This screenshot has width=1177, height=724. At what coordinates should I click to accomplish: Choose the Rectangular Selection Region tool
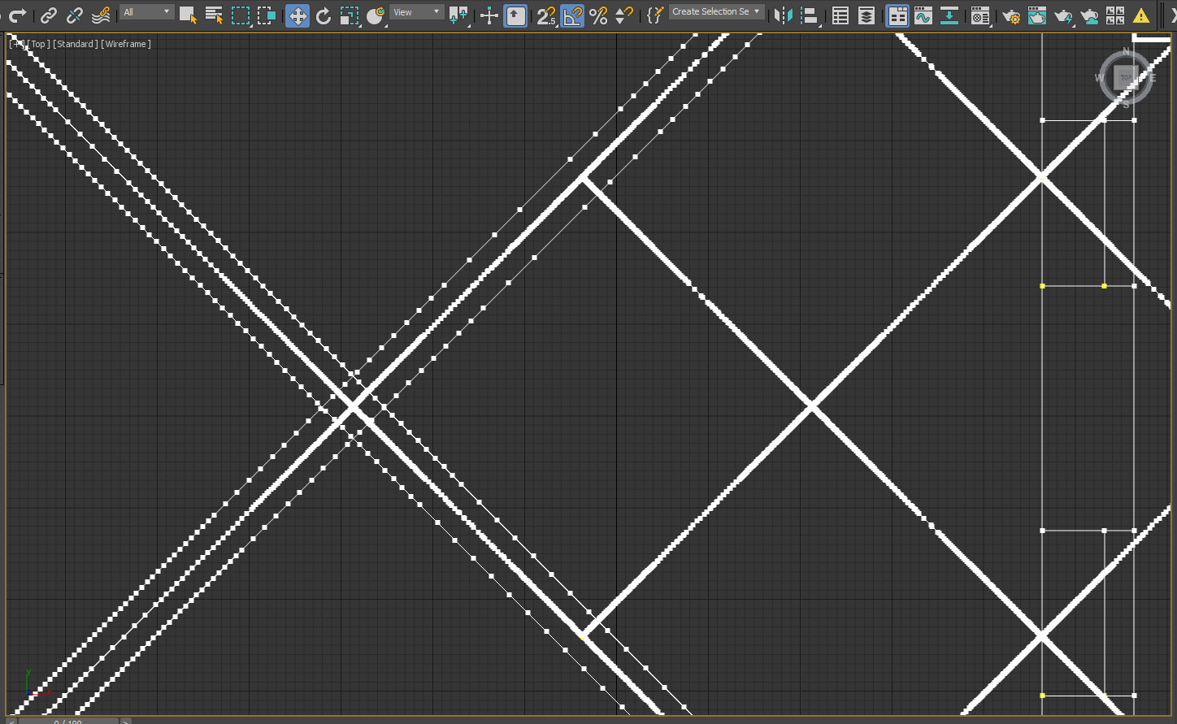pyautogui.click(x=241, y=15)
